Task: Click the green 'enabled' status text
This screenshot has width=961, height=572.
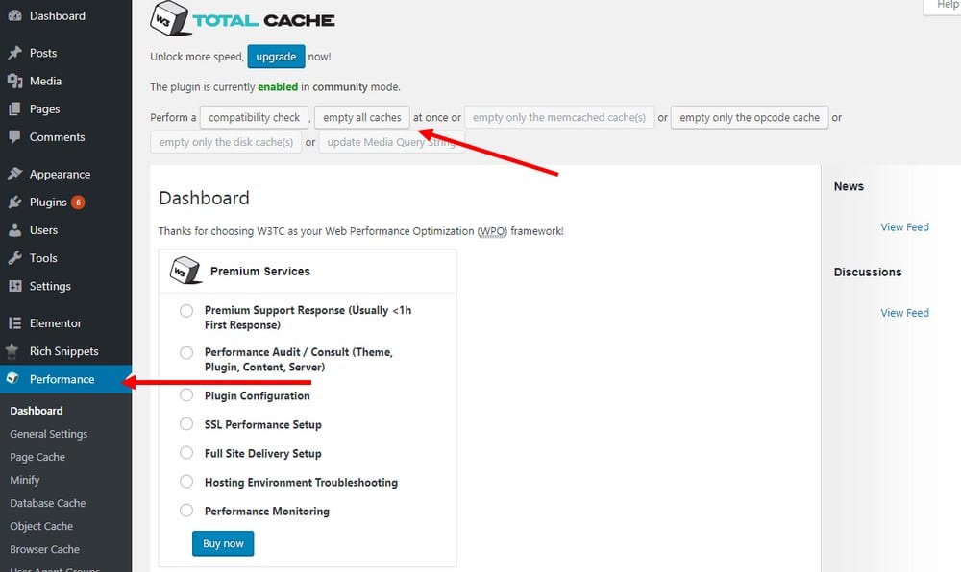Action: (278, 87)
